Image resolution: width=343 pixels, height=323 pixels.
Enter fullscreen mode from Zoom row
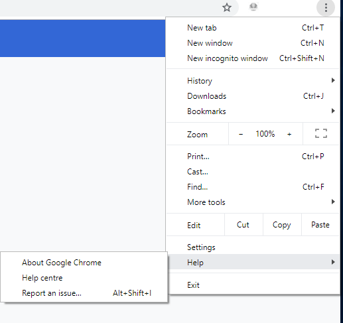pyautogui.click(x=321, y=133)
